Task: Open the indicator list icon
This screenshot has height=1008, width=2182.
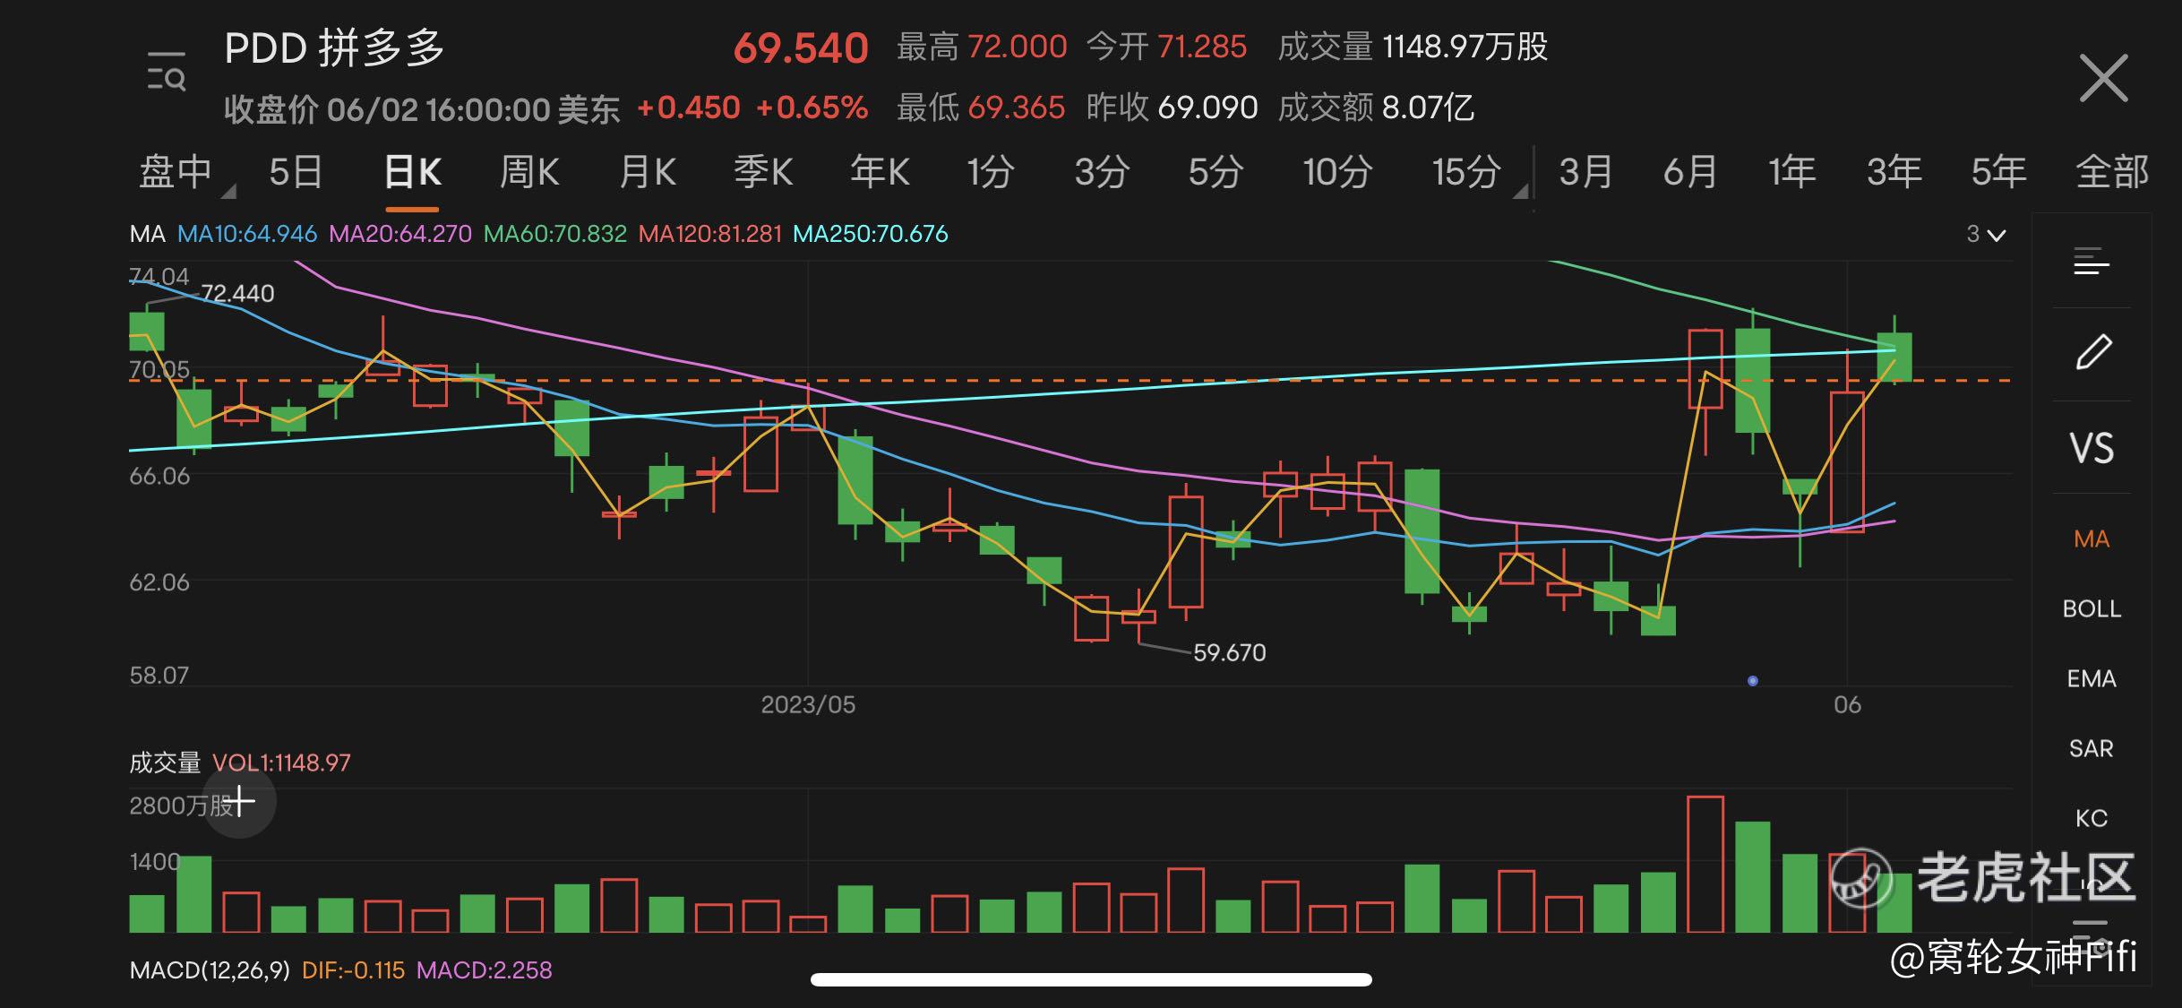Action: pyautogui.click(x=2092, y=262)
